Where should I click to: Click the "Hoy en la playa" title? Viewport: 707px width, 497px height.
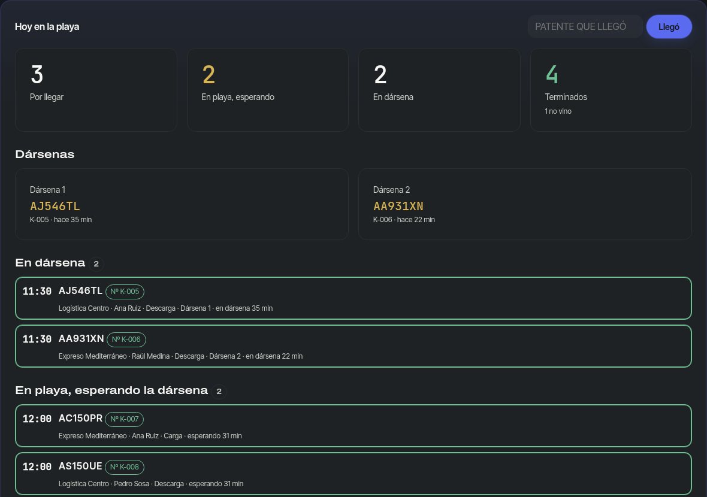(x=47, y=26)
